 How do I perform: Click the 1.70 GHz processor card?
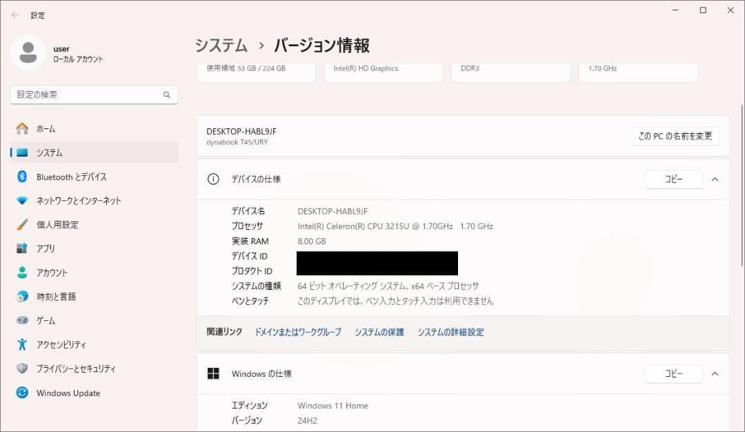[637, 72]
